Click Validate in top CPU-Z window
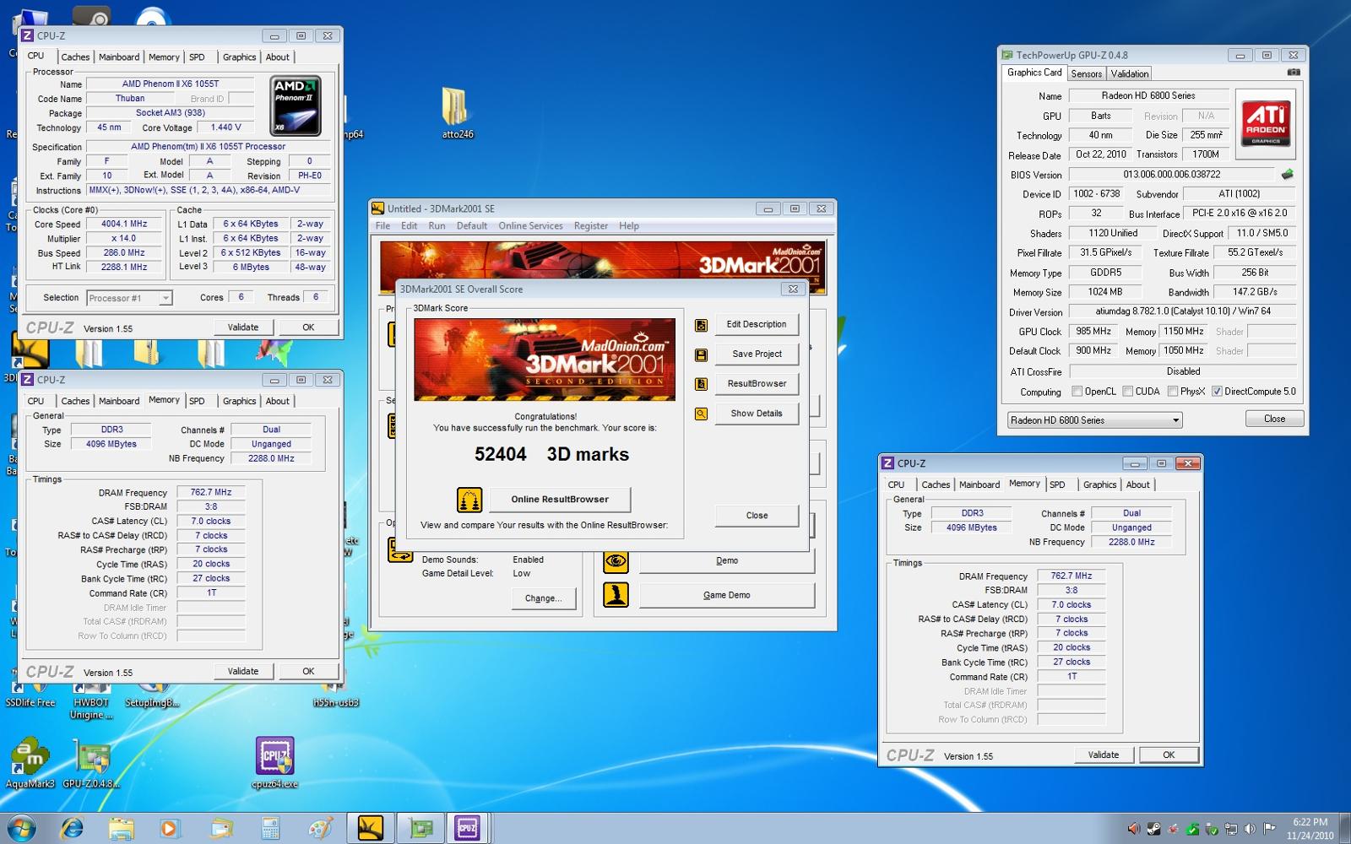This screenshot has width=1351, height=844. [x=243, y=327]
